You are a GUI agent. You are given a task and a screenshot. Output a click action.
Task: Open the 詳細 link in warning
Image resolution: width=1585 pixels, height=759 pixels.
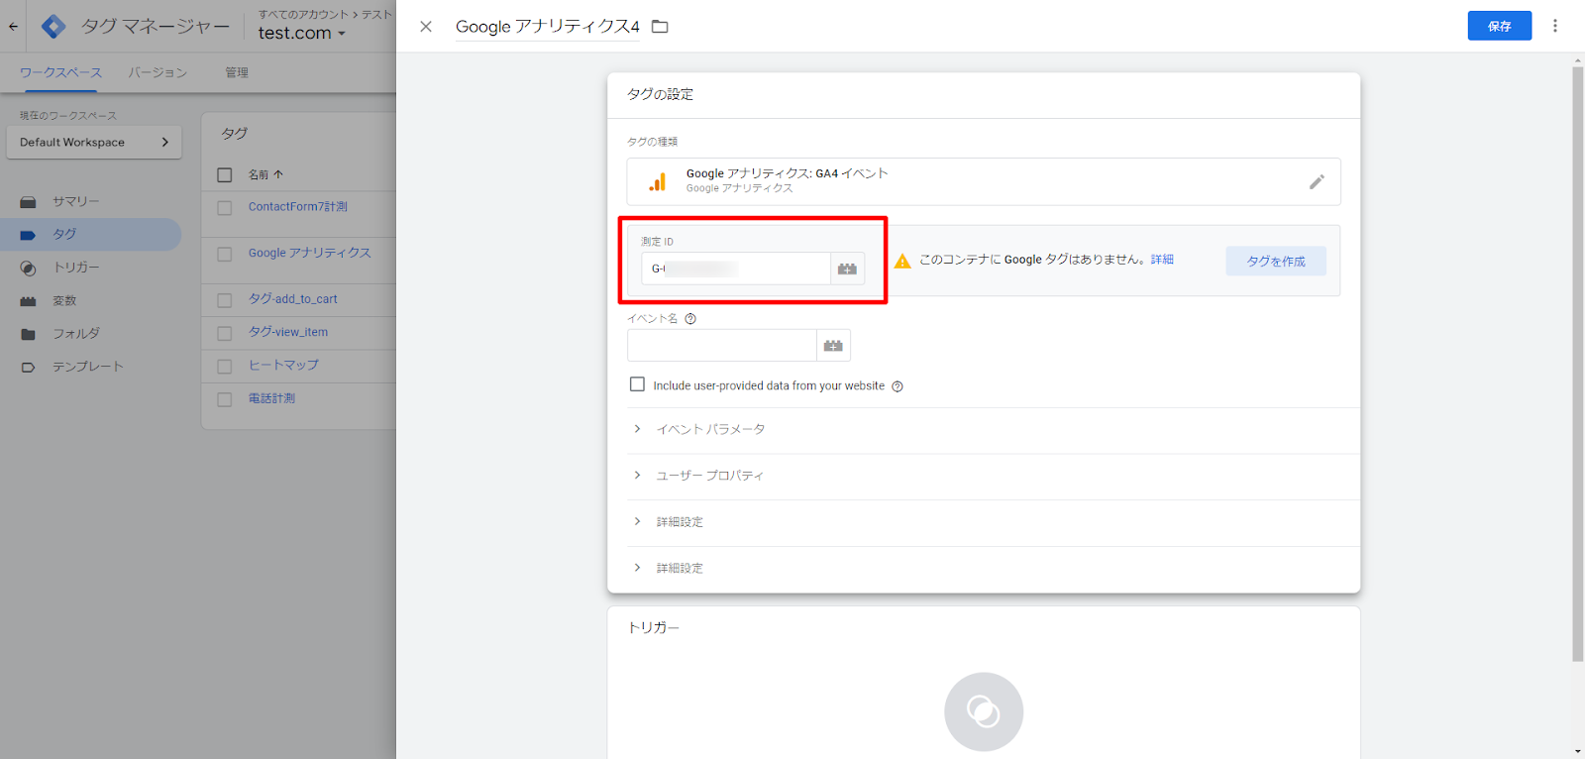click(1162, 260)
